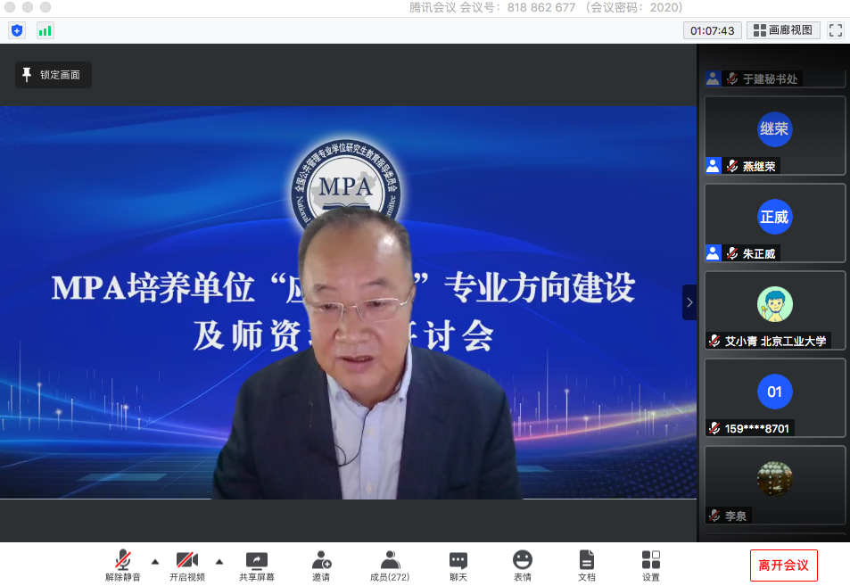Turn on the video camera
The height and width of the screenshot is (586, 850).
pyautogui.click(x=187, y=565)
